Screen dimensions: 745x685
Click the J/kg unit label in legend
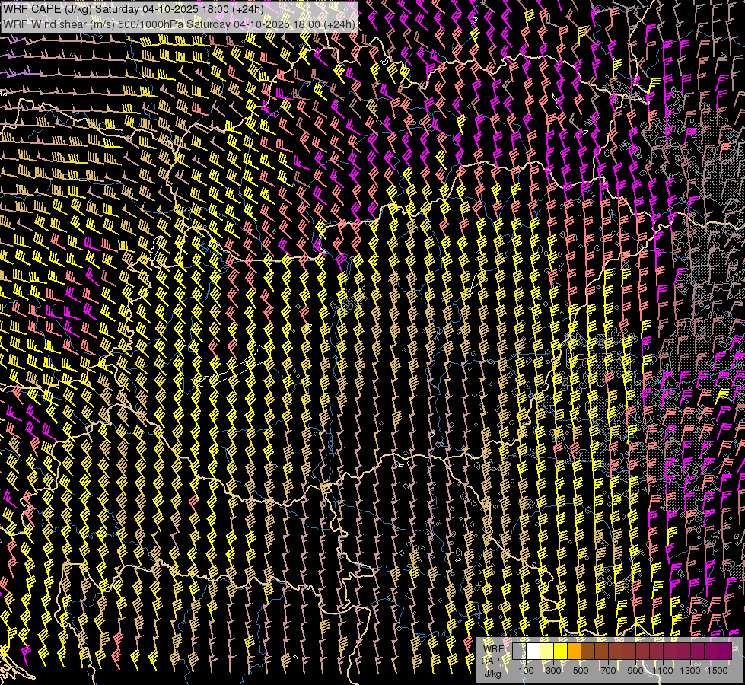click(x=493, y=673)
